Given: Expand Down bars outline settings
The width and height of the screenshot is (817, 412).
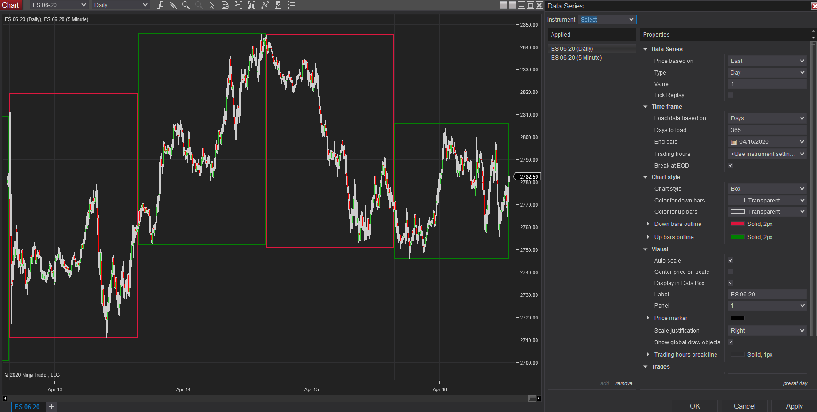Looking at the screenshot, I should pos(648,224).
